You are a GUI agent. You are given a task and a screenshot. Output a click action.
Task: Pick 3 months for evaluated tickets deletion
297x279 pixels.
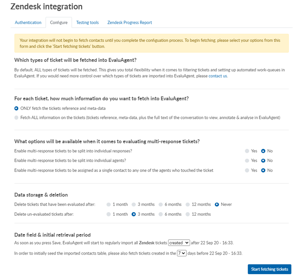[x=134, y=204]
